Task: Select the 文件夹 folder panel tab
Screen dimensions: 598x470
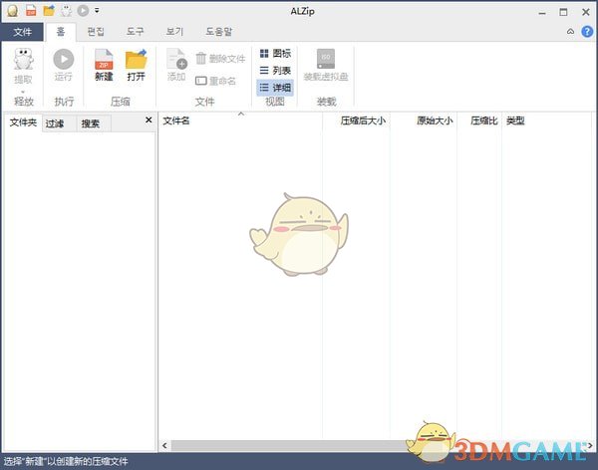Action: coord(23,122)
